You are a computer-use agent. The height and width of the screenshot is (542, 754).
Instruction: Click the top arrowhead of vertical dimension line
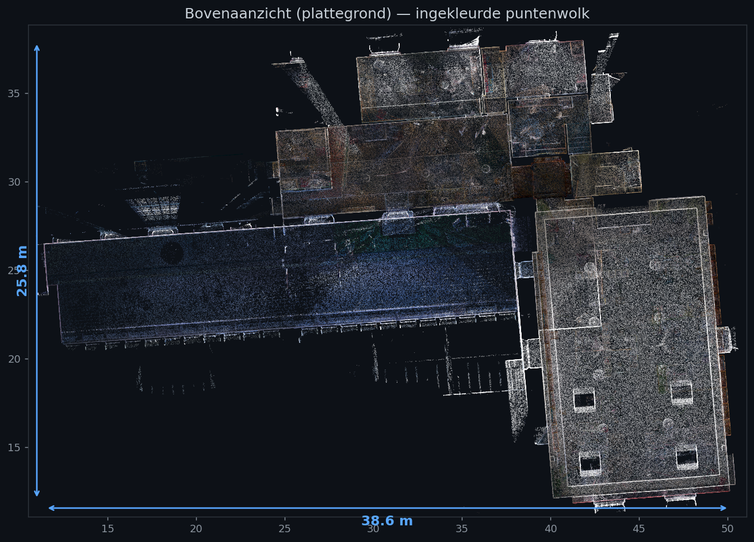tap(37, 48)
